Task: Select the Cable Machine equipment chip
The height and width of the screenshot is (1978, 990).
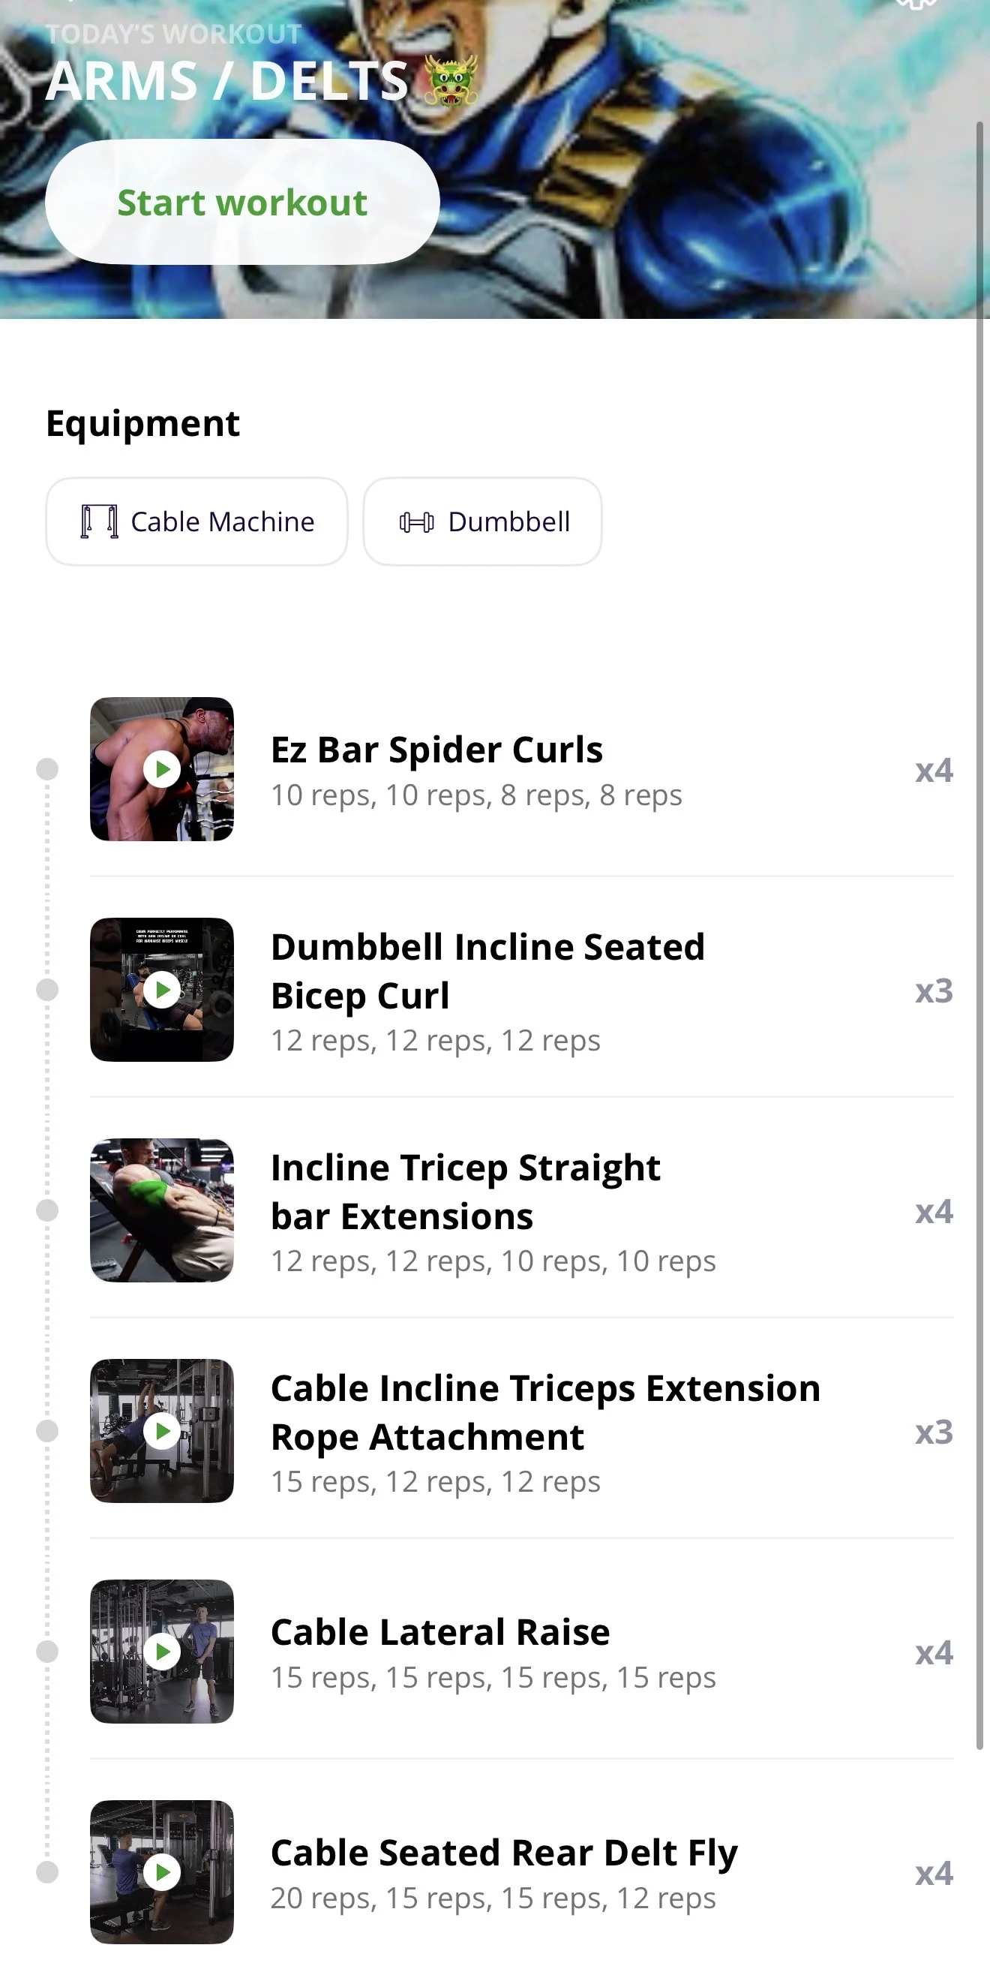Action: click(x=196, y=522)
